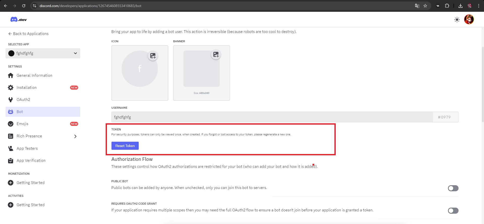Enable the Public Bot toggle

pyautogui.click(x=453, y=188)
